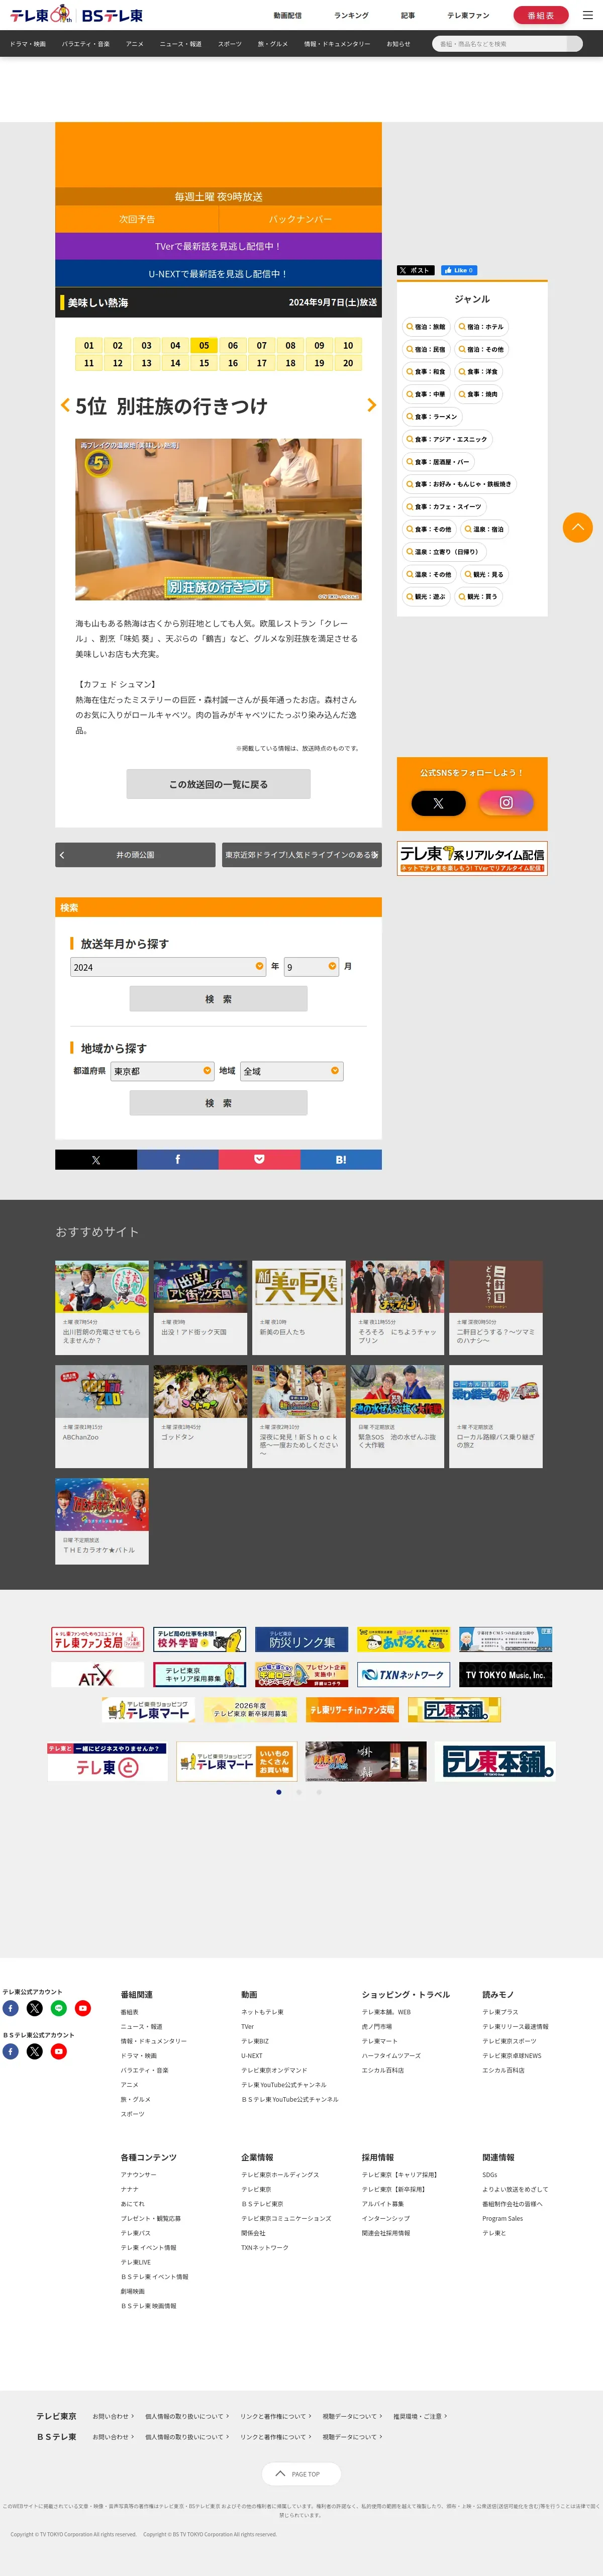Screen dimensions: 603x2576
Task: Click 検索 button under 放送年月から探す
Action: pos(218,998)
